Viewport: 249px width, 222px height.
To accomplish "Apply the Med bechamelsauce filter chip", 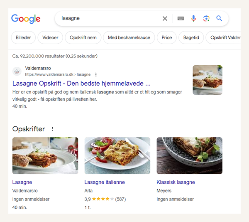I will (x=129, y=37).
